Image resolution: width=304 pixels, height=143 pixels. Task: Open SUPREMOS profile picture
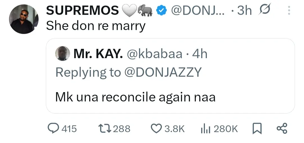click(24, 19)
